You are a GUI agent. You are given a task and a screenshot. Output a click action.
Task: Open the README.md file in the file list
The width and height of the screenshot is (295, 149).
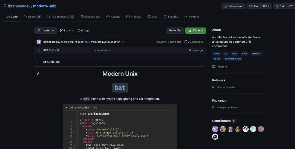coord(51,50)
